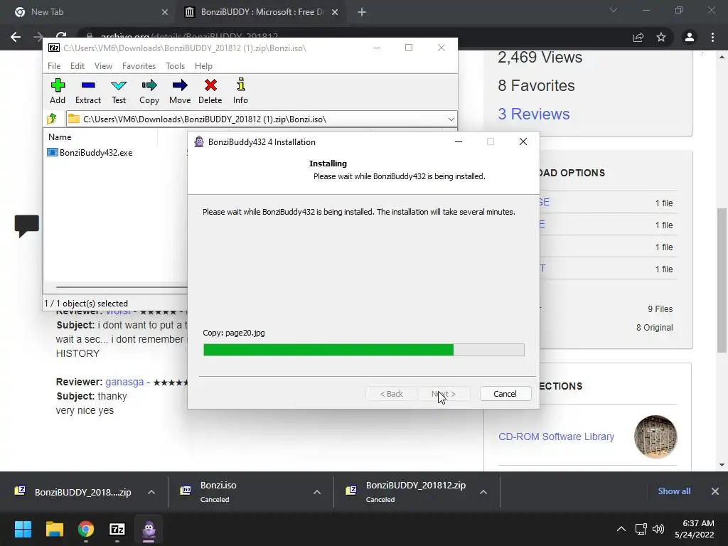Click the BonziBuddy installer title icon
Screen dimensions: 728x546
click(x=199, y=141)
